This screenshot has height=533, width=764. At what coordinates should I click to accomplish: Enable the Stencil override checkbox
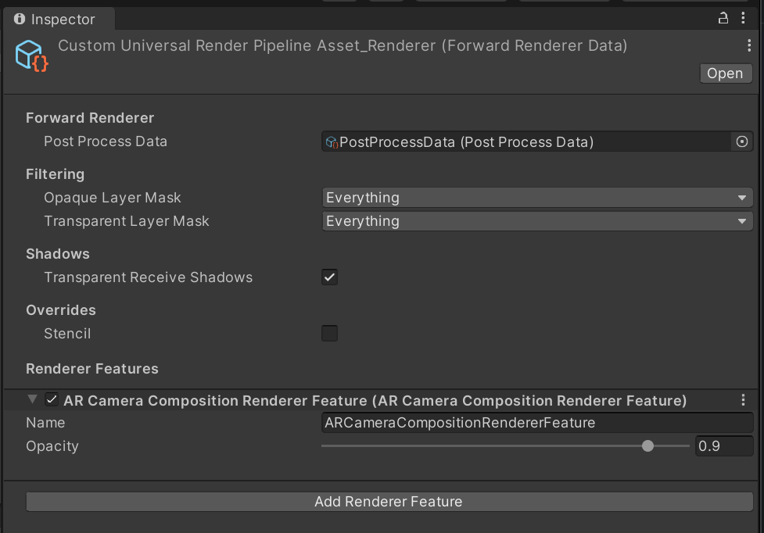(x=329, y=333)
